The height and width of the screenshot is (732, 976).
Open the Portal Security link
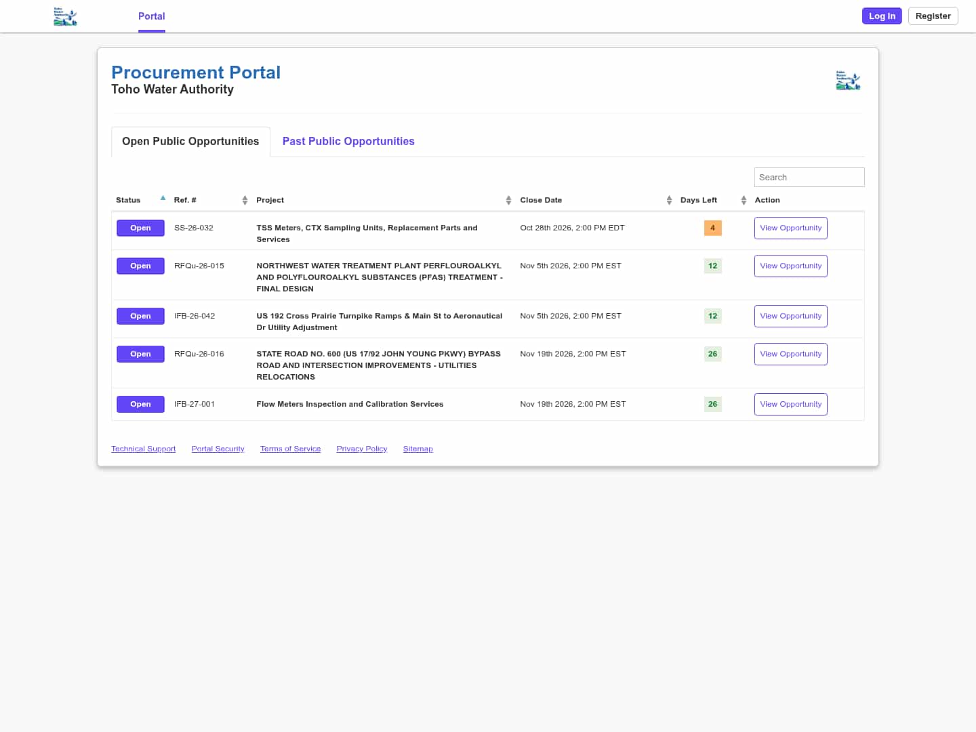click(218, 449)
